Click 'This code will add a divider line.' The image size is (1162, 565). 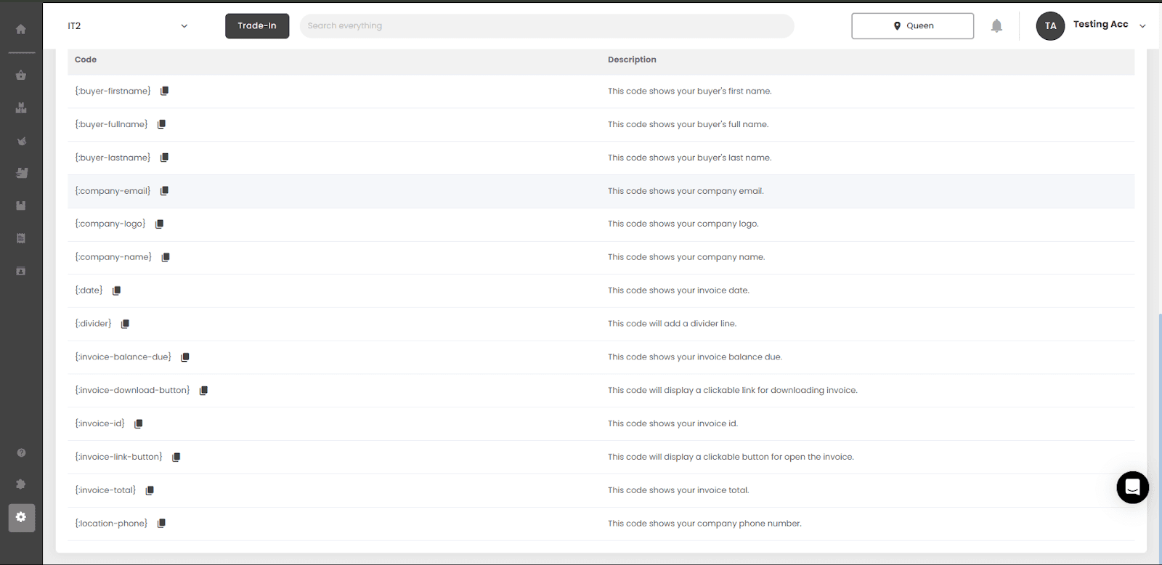[672, 324]
